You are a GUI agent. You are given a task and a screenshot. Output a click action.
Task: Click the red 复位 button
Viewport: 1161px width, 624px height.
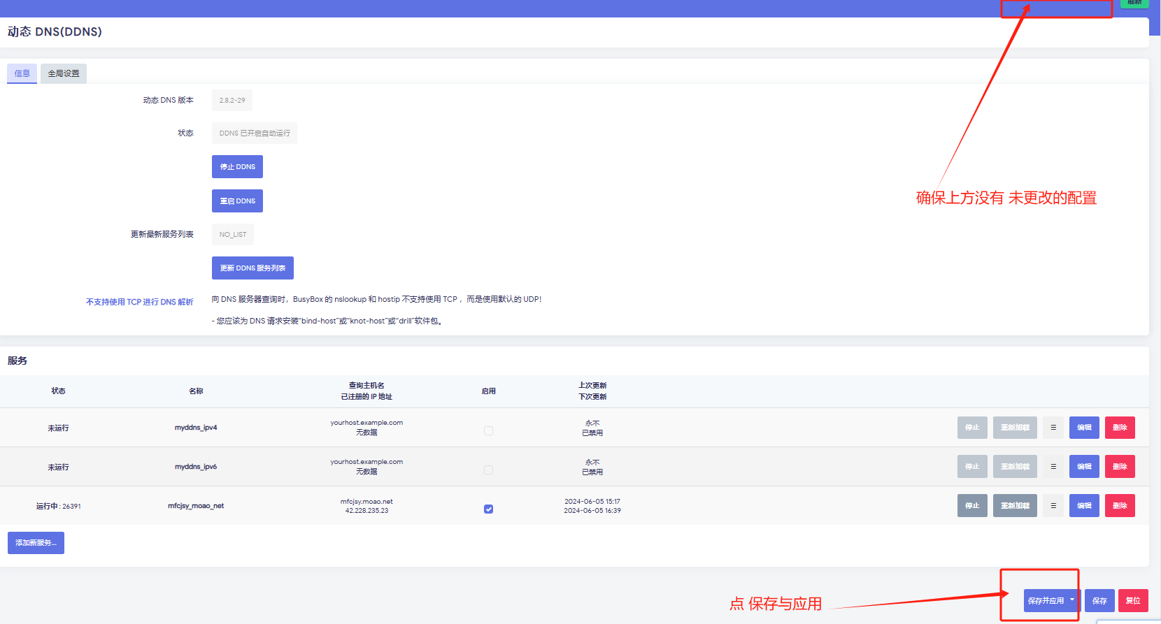pyautogui.click(x=1133, y=601)
